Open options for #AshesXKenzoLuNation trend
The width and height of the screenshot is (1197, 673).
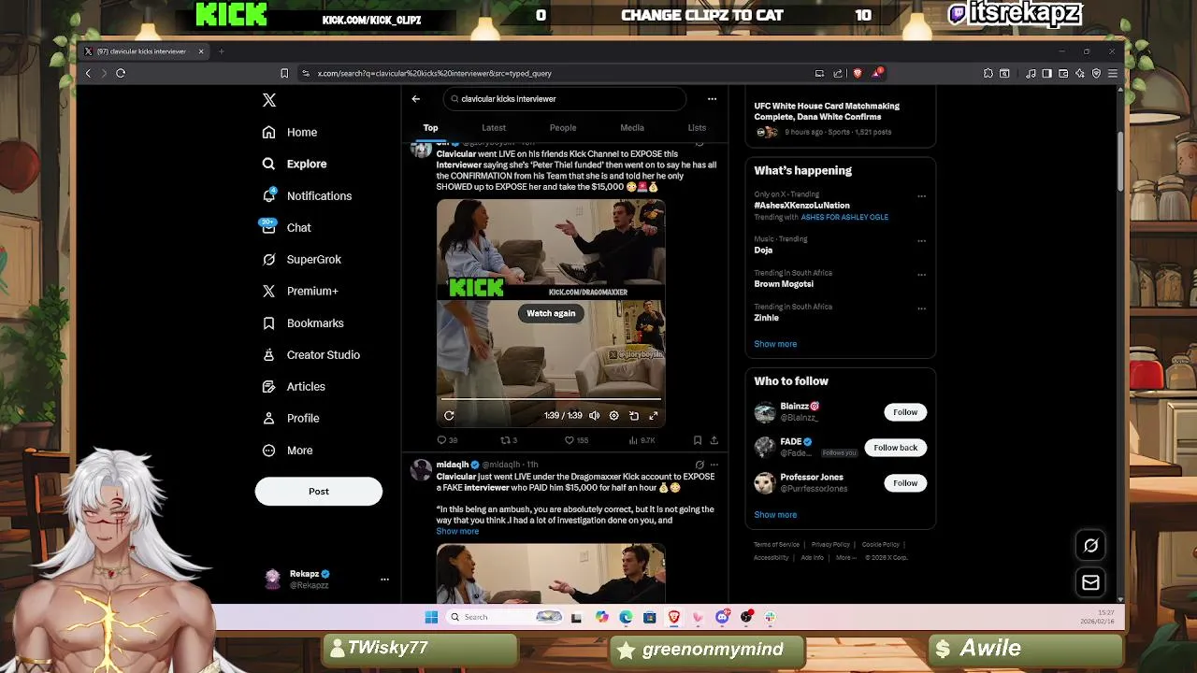921,196
